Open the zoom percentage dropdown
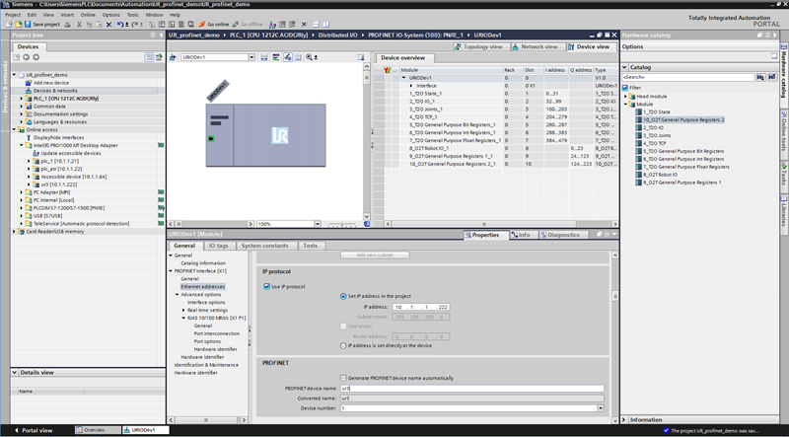The image size is (789, 437). pos(317,224)
